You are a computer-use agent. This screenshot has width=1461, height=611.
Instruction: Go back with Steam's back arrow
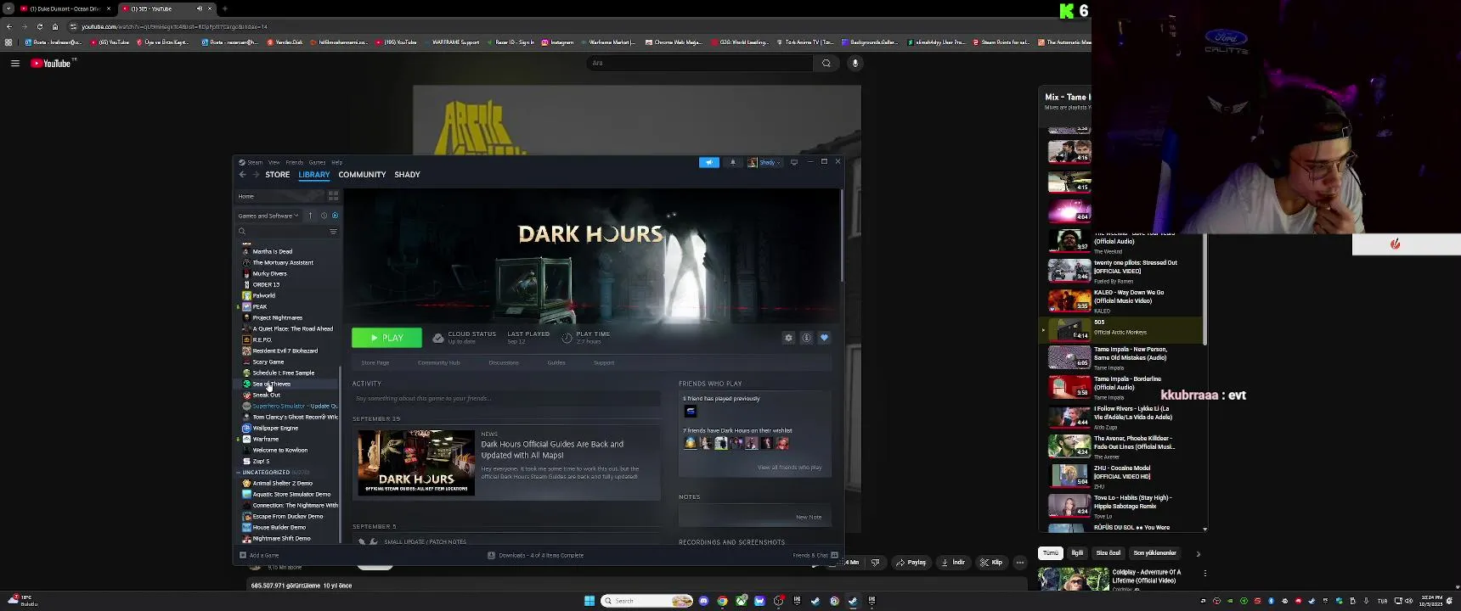point(242,175)
